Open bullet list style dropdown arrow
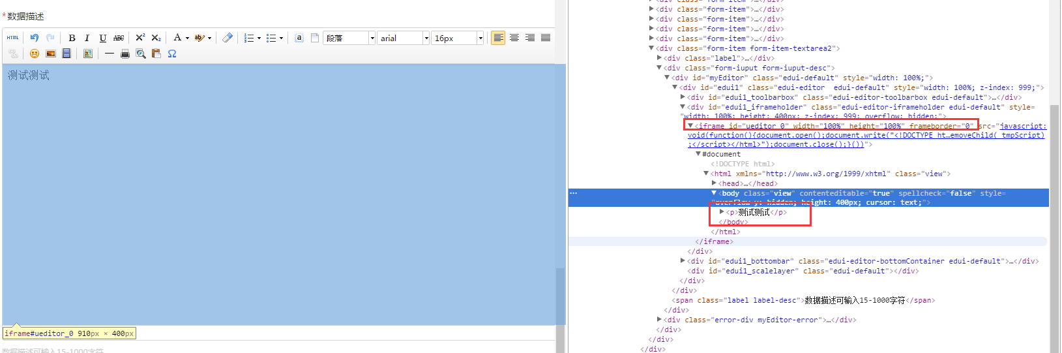Viewport: 1062px width, 353px height. pos(281,38)
